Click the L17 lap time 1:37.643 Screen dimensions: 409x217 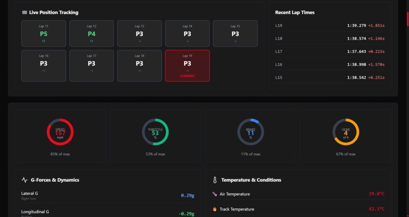tap(357, 52)
